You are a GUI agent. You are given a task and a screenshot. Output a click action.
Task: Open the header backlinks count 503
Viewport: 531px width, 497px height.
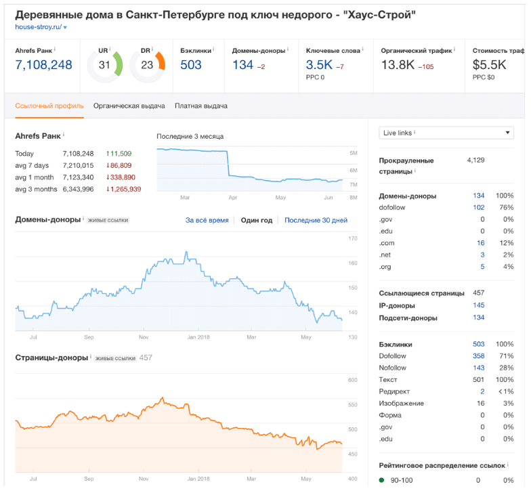[191, 65]
